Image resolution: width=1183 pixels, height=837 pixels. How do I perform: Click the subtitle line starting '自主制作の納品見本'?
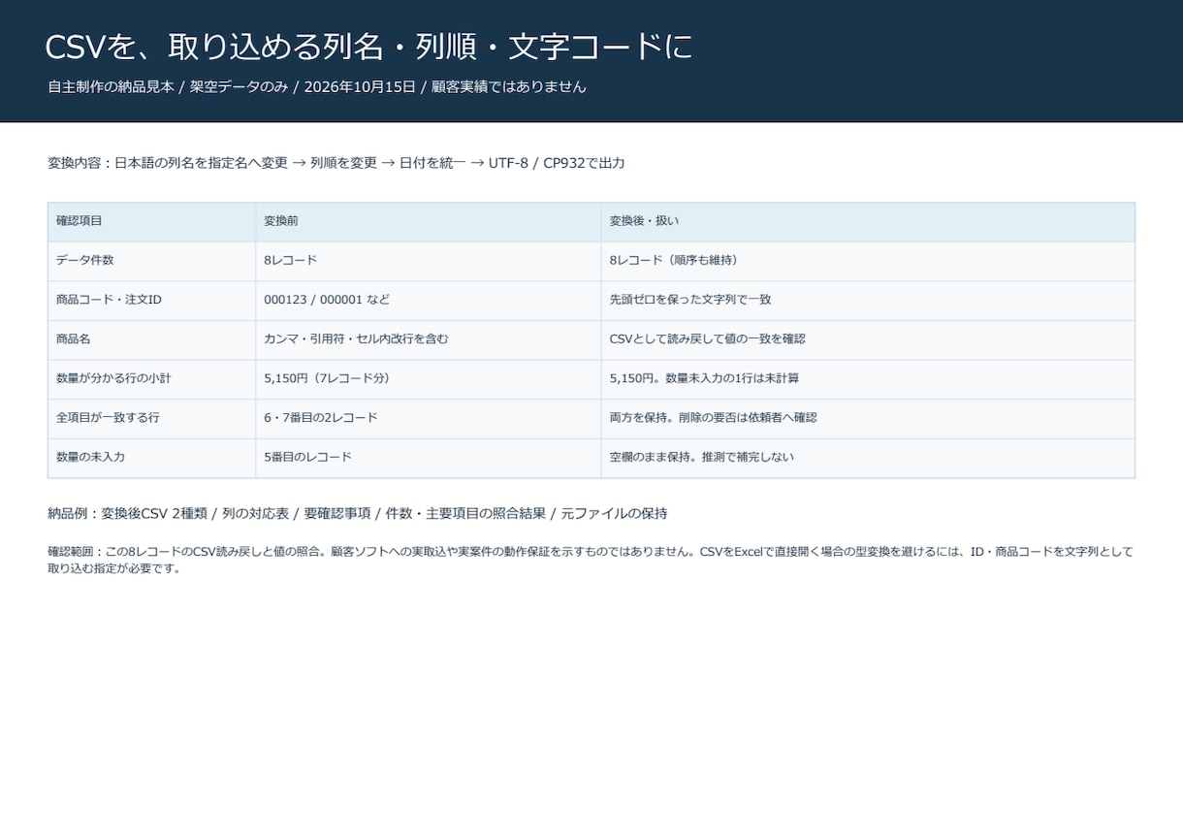pyautogui.click(x=317, y=86)
